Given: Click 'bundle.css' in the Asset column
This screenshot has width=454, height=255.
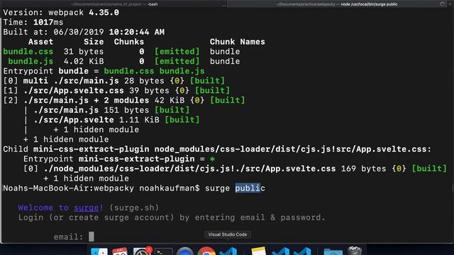Looking at the screenshot, I should point(28,52).
